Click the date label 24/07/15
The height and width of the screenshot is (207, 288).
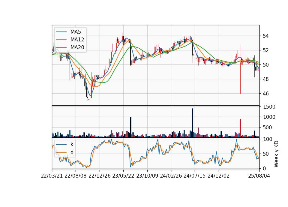pyautogui.click(x=195, y=176)
